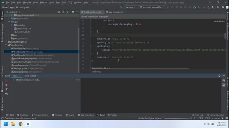Open the Android view selector dropdown
Viewport: 229px width, 128px height.
(x=13, y=12)
